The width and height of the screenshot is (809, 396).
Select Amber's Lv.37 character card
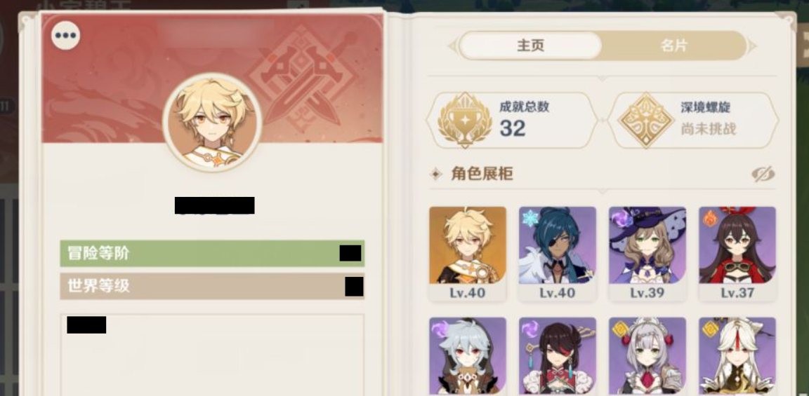pos(737,254)
